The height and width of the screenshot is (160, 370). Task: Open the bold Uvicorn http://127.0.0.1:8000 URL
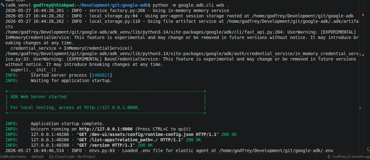tap(106, 129)
